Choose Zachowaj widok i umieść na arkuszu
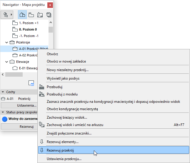The width and height of the screenshot is (190, 163). 114,125
